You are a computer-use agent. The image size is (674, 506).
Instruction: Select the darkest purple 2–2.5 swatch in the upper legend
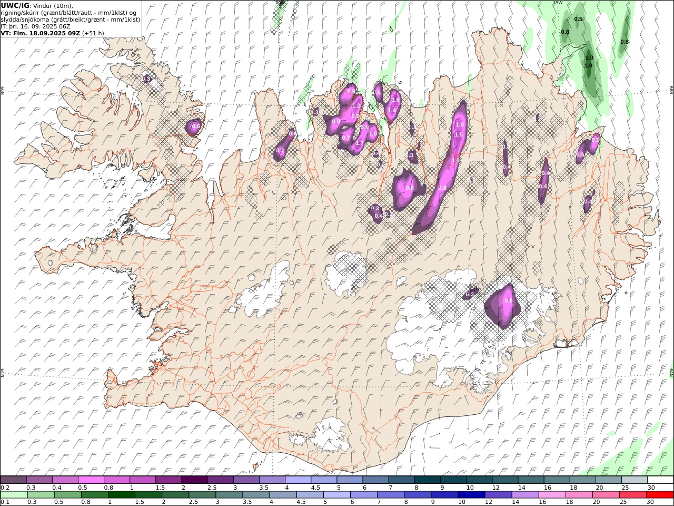click(x=194, y=480)
